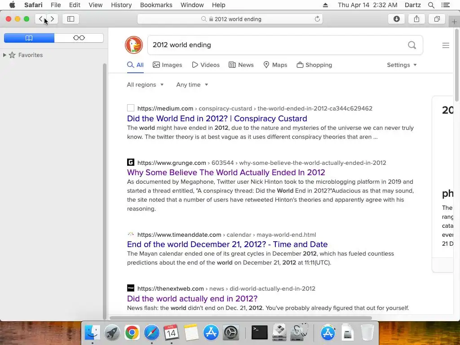Open the File menu
Image resolution: width=460 pixels, height=345 pixels.
55,5
